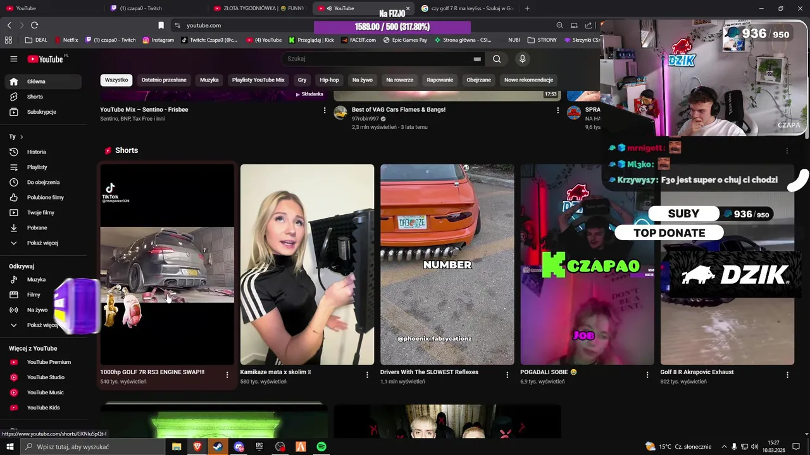Open options for Golf 8 R Akrapovic short

point(787,375)
